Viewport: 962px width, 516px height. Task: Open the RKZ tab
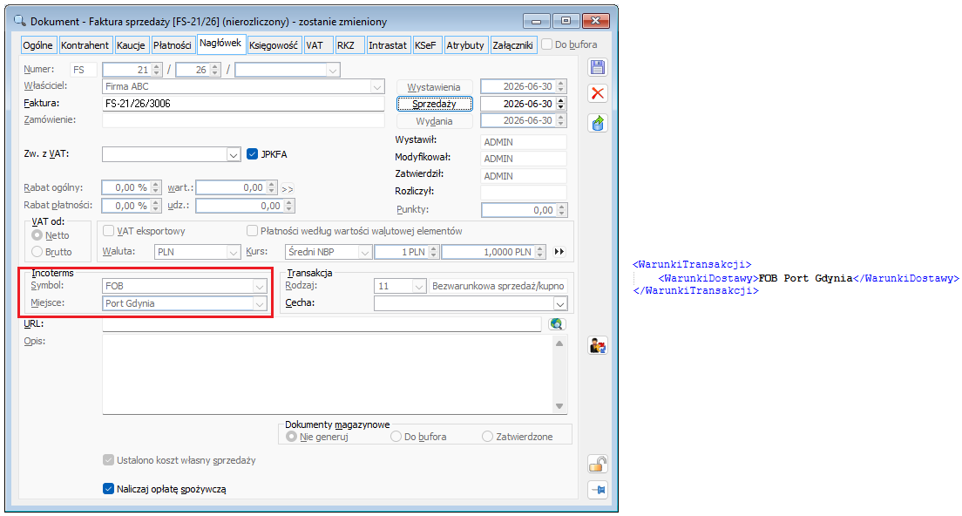point(349,44)
